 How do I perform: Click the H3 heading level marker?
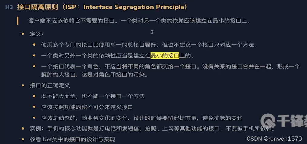pyautogui.click(x=9, y=8)
